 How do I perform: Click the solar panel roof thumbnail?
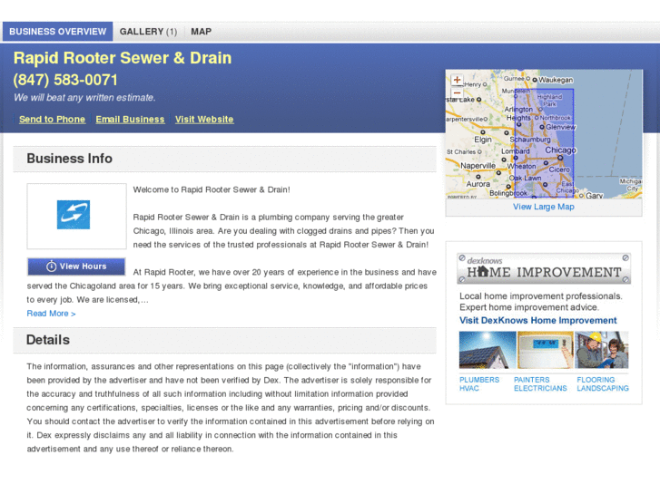click(x=488, y=350)
